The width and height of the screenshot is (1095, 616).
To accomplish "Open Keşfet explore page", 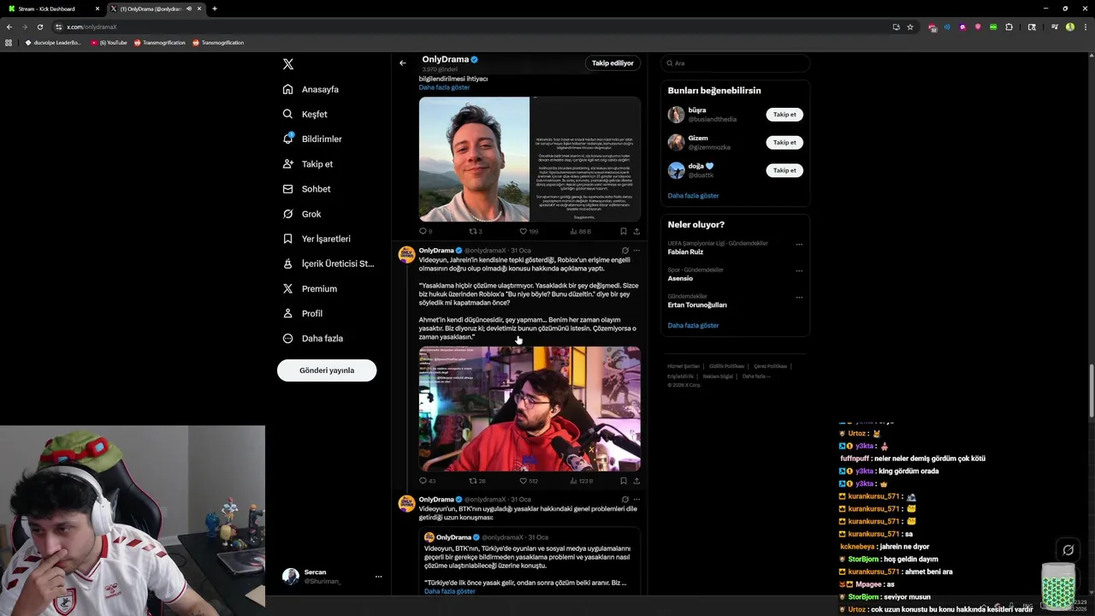I will (305, 114).
